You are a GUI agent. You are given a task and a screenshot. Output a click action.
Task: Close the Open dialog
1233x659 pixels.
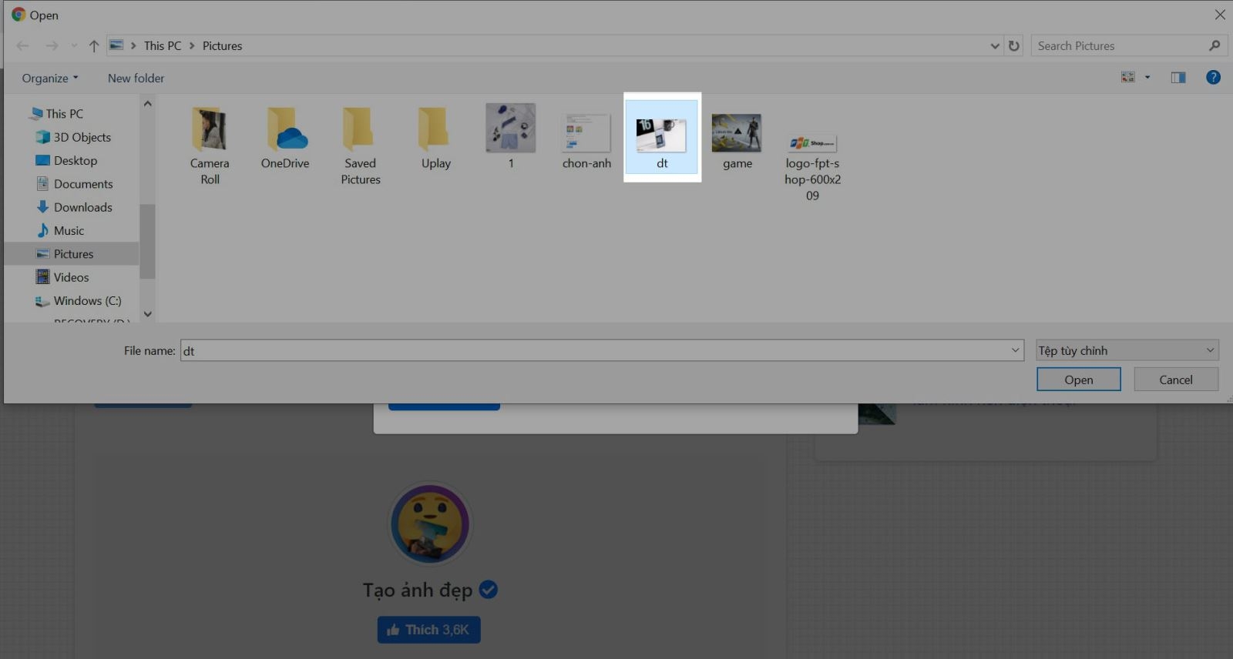[1220, 15]
